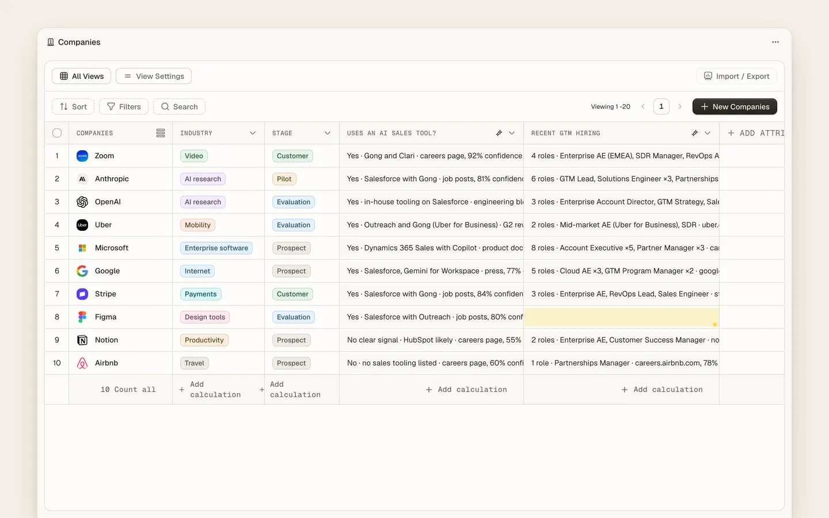829x518 pixels.
Task: Open Recent GTM Hiring column chevron
Action: [x=708, y=133]
